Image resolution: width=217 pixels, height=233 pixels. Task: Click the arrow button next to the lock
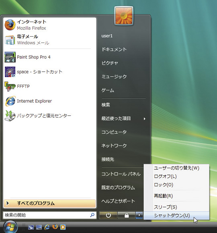[139, 215]
